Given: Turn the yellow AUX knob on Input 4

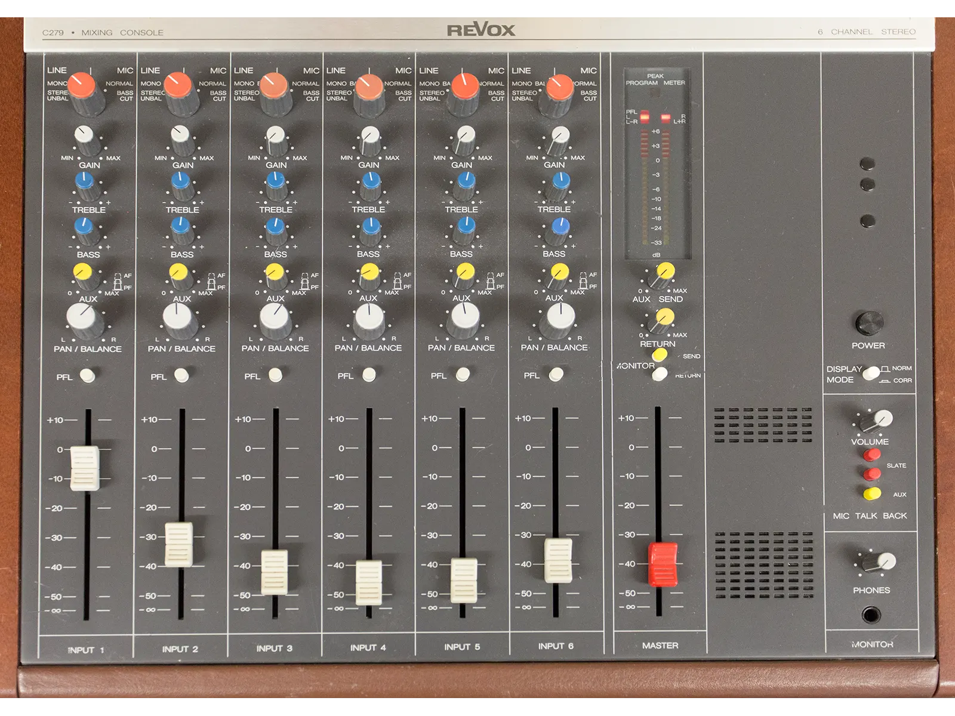Looking at the screenshot, I should pyautogui.click(x=370, y=276).
